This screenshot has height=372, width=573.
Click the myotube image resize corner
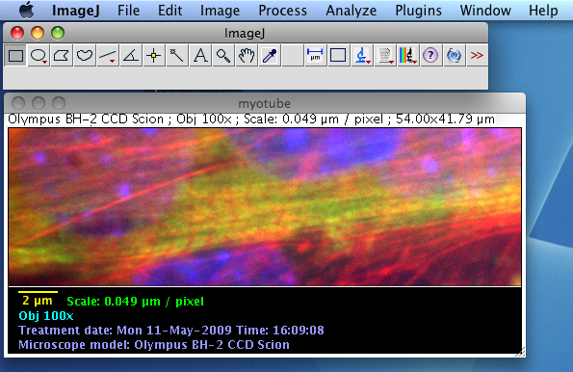pos(520,353)
